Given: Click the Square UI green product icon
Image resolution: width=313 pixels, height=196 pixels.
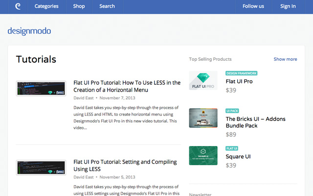Looking at the screenshot, I should 203,155.
